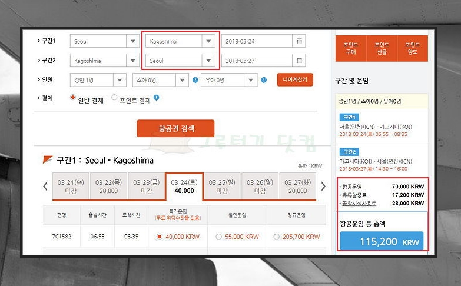Click 구간1 badge in fare summary

[x=349, y=117]
